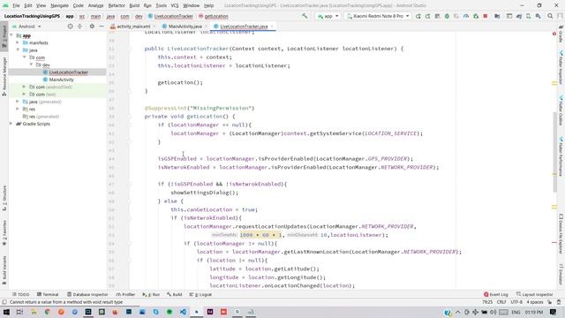Screen dimensions: 565x318
Task: Open the Xiaomi Redmi Note 8 Pro device dropdown
Action: [378, 16]
